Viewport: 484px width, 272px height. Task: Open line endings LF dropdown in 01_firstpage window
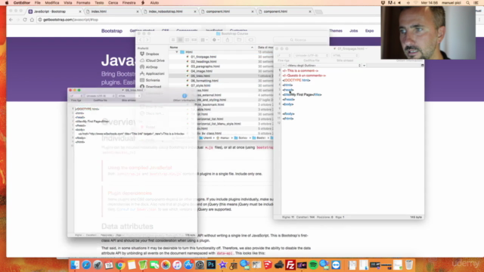[x=284, y=55]
